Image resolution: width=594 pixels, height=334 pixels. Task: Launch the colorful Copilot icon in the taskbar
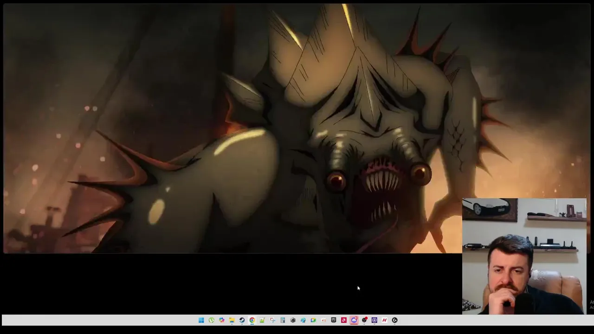tap(222, 320)
